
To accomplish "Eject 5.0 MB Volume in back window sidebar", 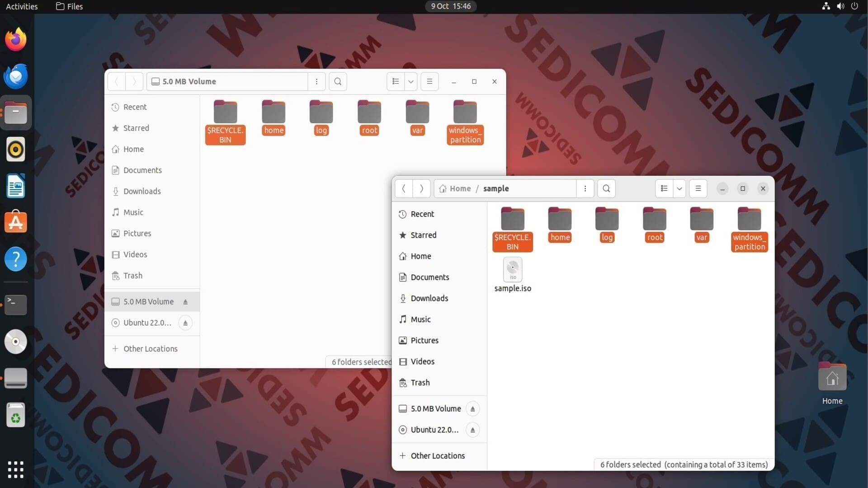I will click(185, 302).
